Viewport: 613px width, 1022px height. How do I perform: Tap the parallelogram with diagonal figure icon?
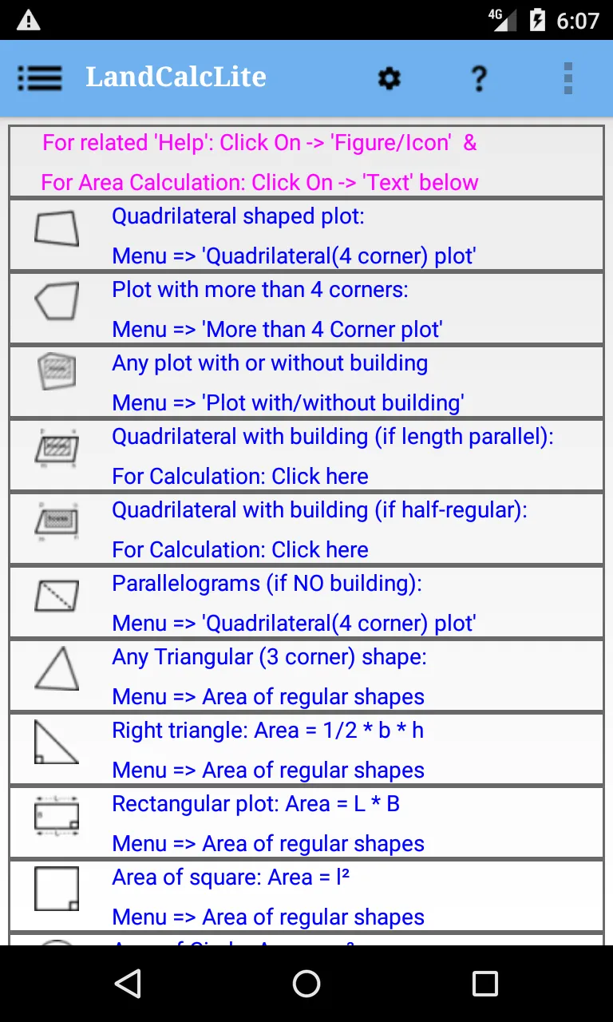(x=57, y=596)
